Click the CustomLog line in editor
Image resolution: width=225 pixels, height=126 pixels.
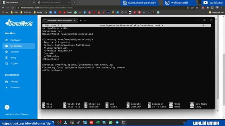[84, 68]
